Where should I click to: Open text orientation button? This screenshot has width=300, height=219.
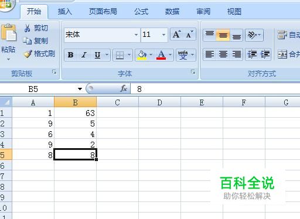pyautogui.click(x=254, y=35)
